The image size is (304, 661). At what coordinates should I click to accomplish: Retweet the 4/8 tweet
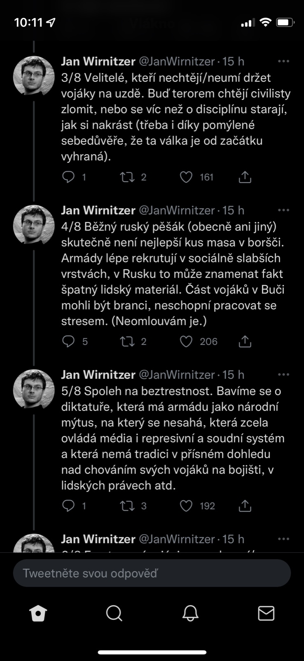(127, 342)
